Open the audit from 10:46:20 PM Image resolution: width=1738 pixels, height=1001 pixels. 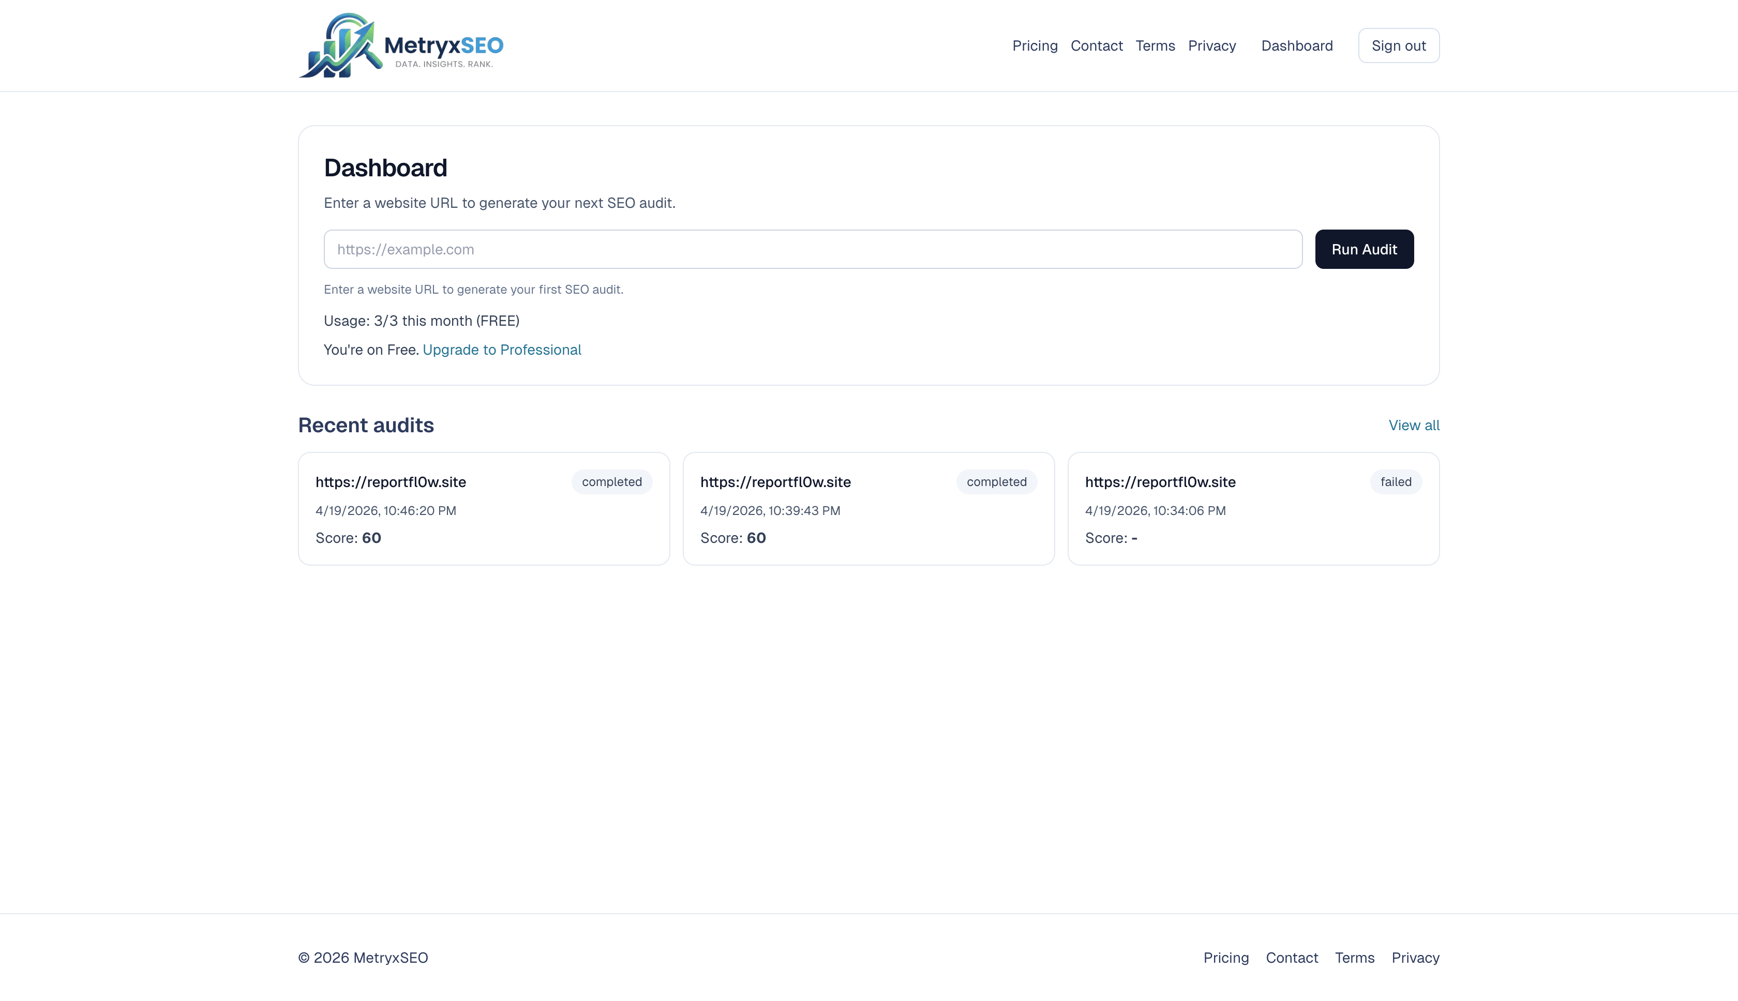click(x=484, y=509)
